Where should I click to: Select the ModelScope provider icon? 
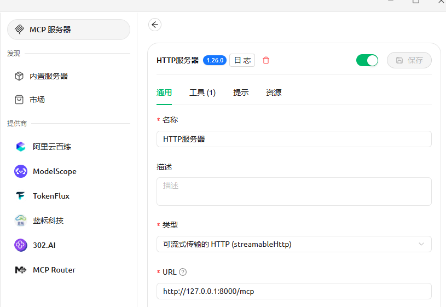point(21,171)
